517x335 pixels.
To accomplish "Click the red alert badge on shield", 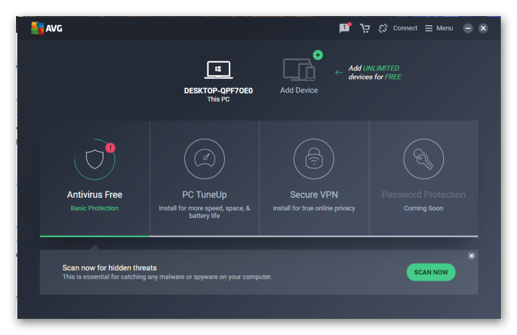I will (111, 147).
